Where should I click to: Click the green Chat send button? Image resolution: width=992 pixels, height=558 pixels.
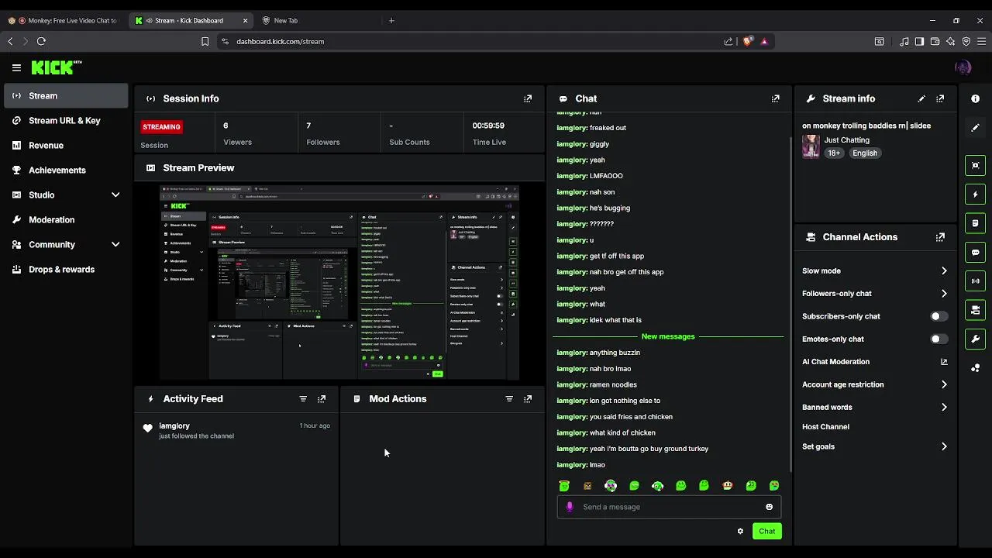766,531
